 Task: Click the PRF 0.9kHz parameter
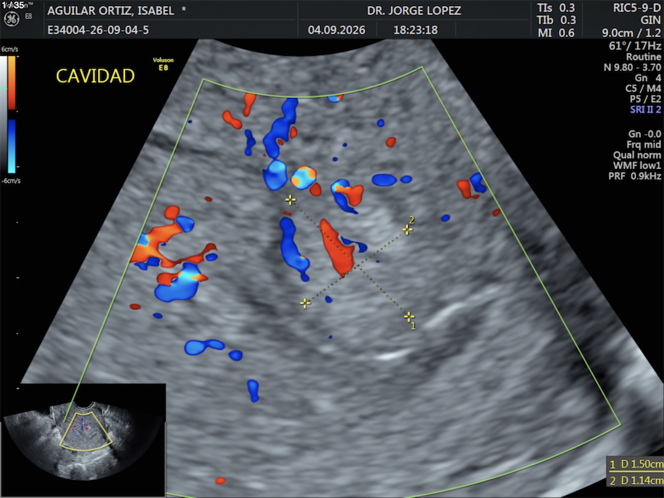635,176
